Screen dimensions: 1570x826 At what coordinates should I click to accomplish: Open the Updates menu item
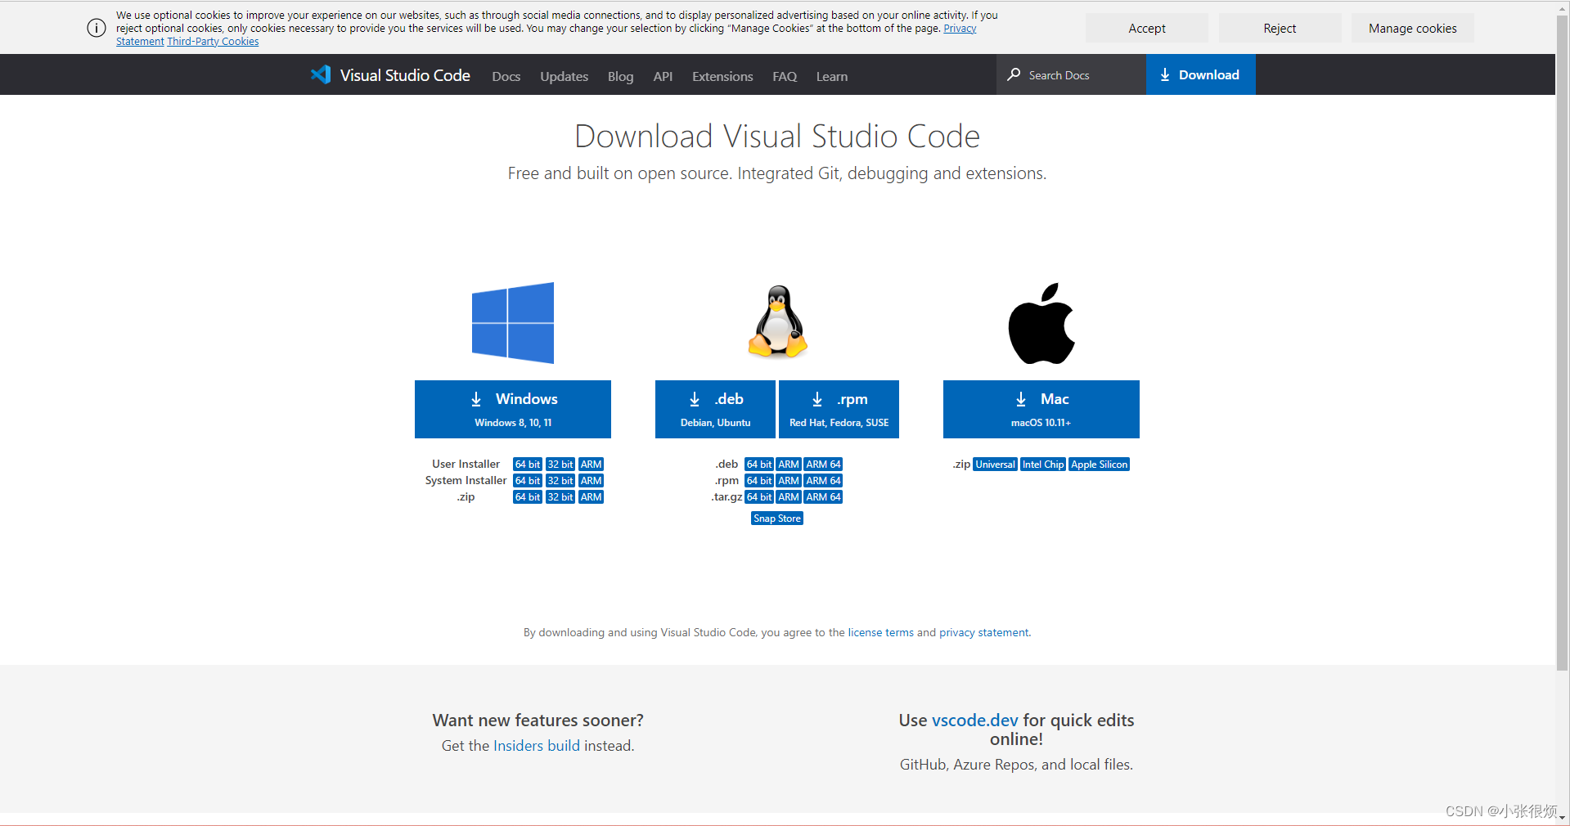coord(564,76)
